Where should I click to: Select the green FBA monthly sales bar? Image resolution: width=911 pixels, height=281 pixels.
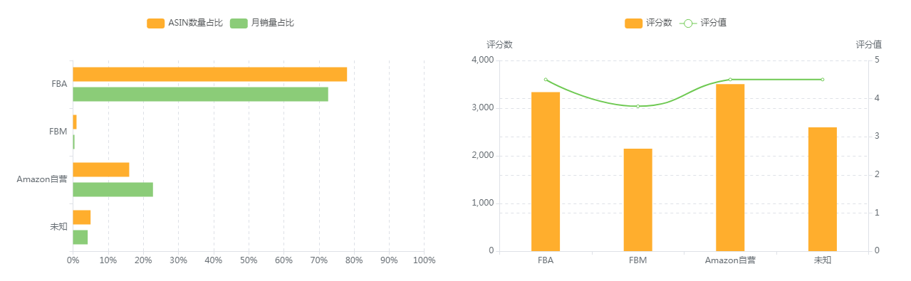[201, 94]
